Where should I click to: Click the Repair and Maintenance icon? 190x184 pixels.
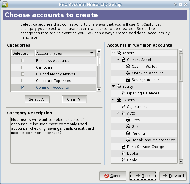click(128, 140)
